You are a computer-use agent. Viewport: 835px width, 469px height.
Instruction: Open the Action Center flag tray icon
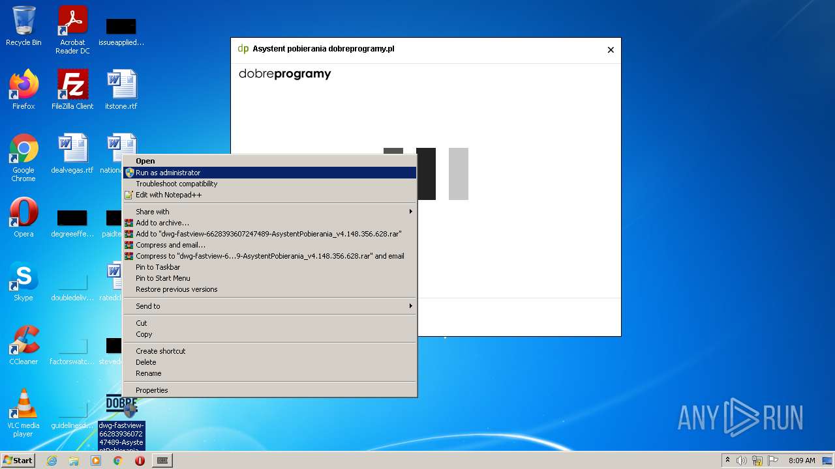click(x=774, y=461)
